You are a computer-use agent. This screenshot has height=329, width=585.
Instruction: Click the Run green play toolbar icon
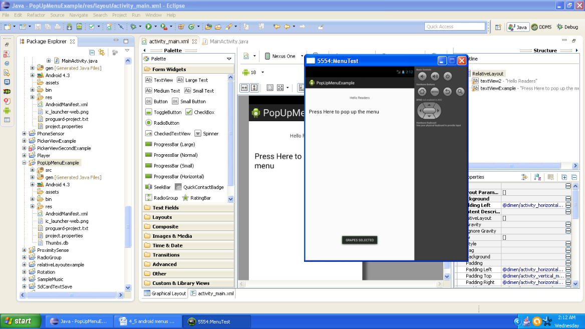click(148, 27)
